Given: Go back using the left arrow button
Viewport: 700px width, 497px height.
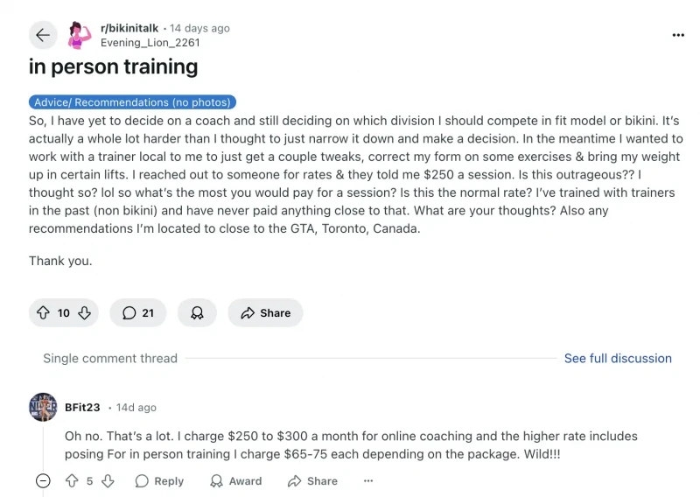Looking at the screenshot, I should (x=43, y=35).
